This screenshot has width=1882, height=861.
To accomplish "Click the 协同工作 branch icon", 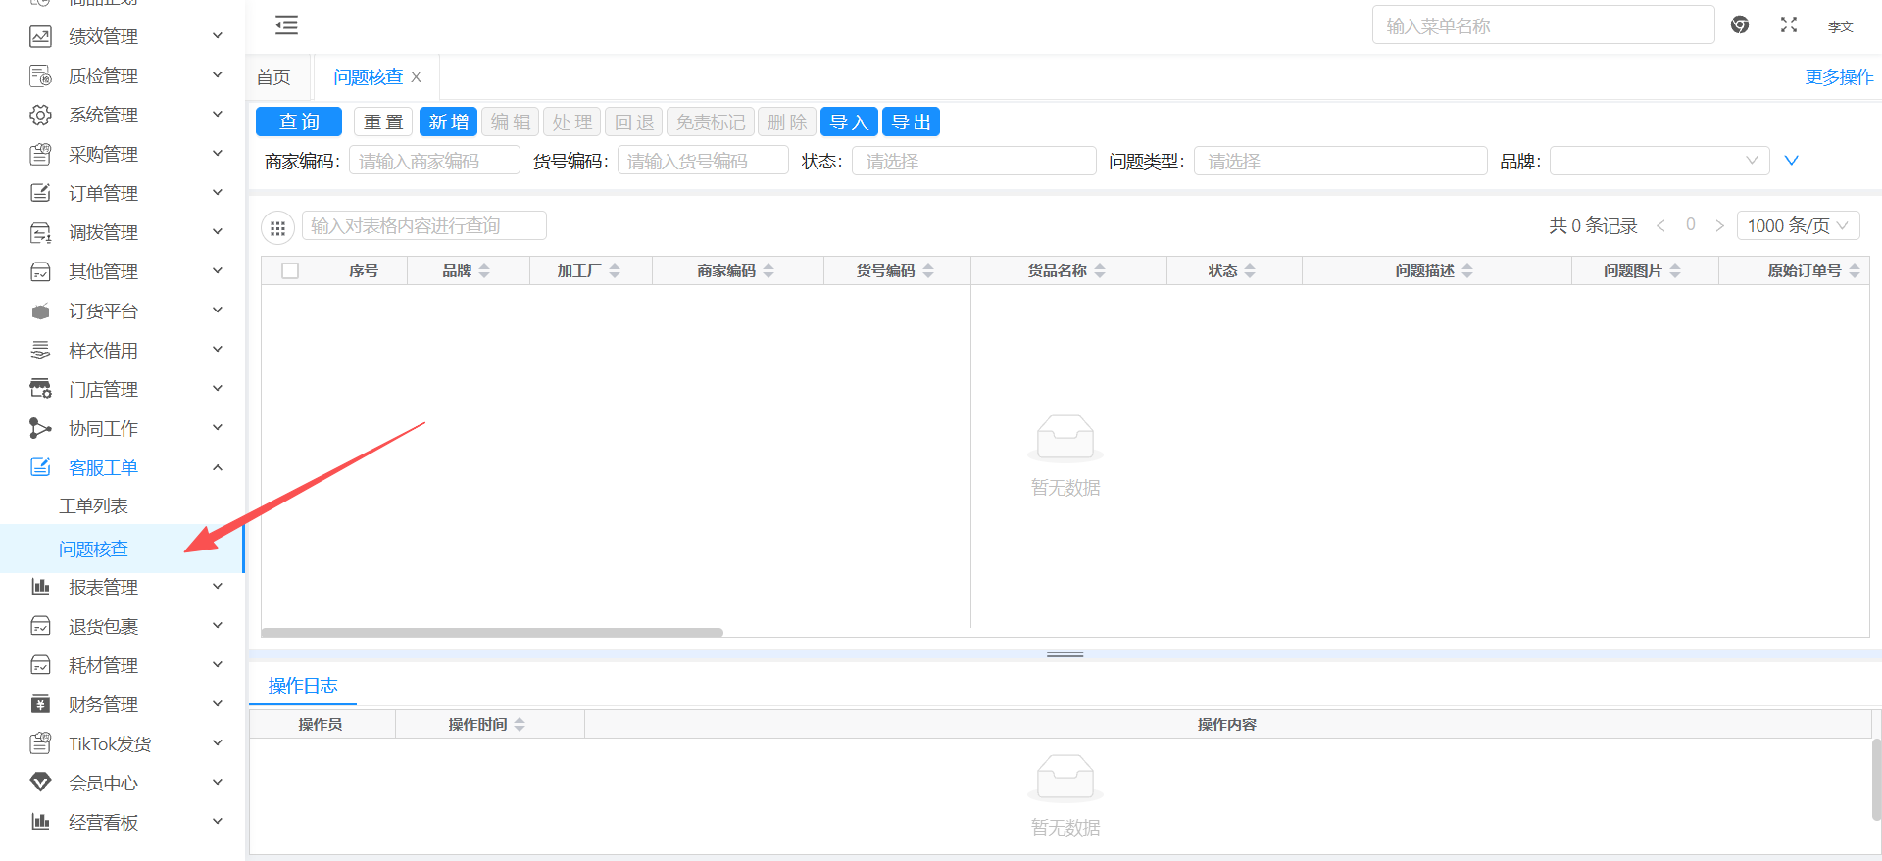I will pos(40,428).
